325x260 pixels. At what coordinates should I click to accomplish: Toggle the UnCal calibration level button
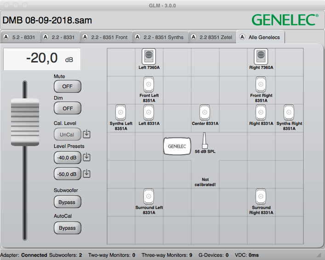(x=68, y=135)
